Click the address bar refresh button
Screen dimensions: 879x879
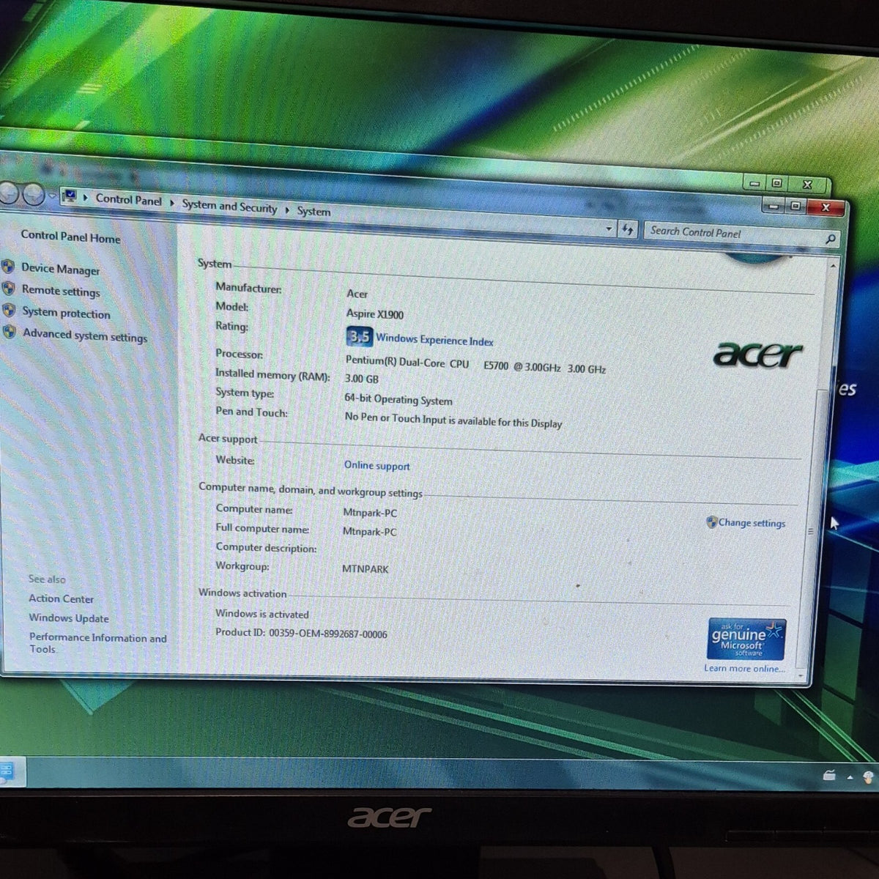628,230
